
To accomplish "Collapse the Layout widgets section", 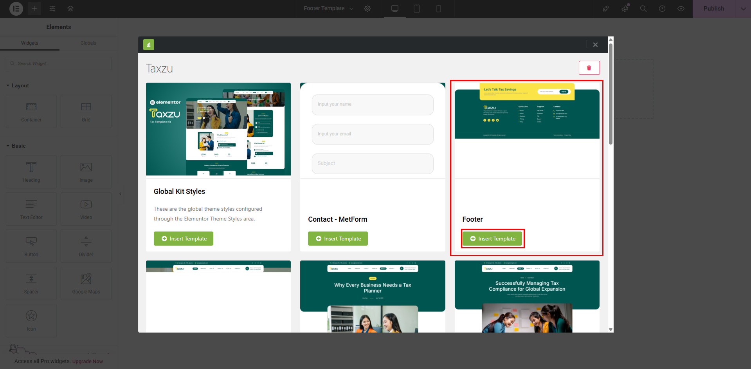I will (x=18, y=85).
